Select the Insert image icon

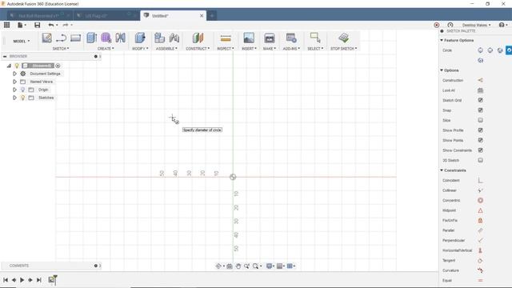pos(249,38)
